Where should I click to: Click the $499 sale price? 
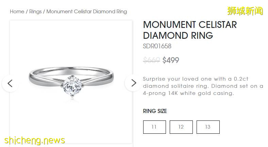[171, 60]
